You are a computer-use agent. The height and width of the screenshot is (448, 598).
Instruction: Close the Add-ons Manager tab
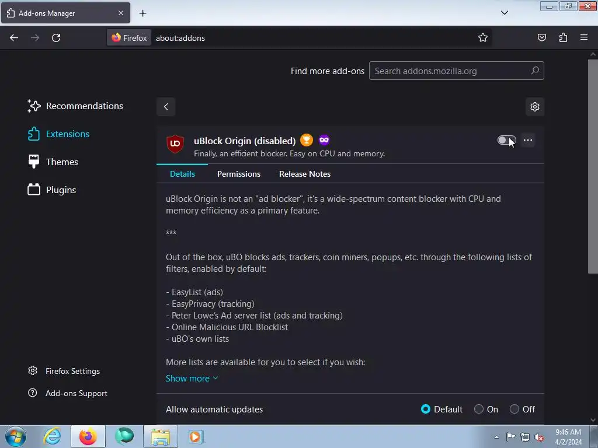coord(121,13)
